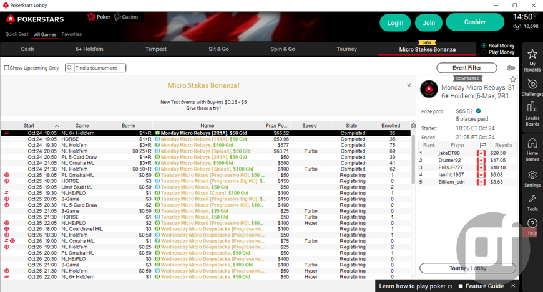Sort by the State column header

pos(351,125)
